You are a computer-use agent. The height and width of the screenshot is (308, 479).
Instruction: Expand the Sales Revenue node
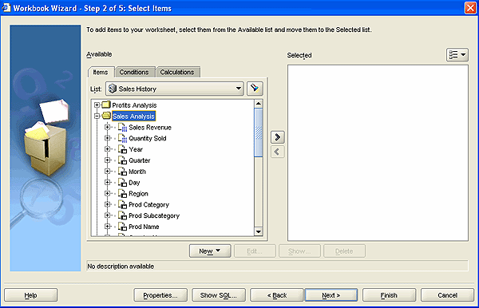[107, 127]
